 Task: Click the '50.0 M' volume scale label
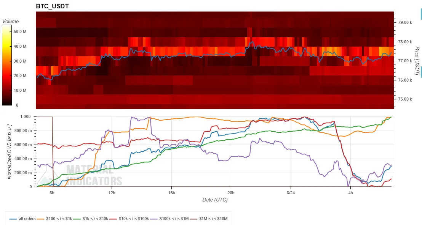click(x=20, y=31)
